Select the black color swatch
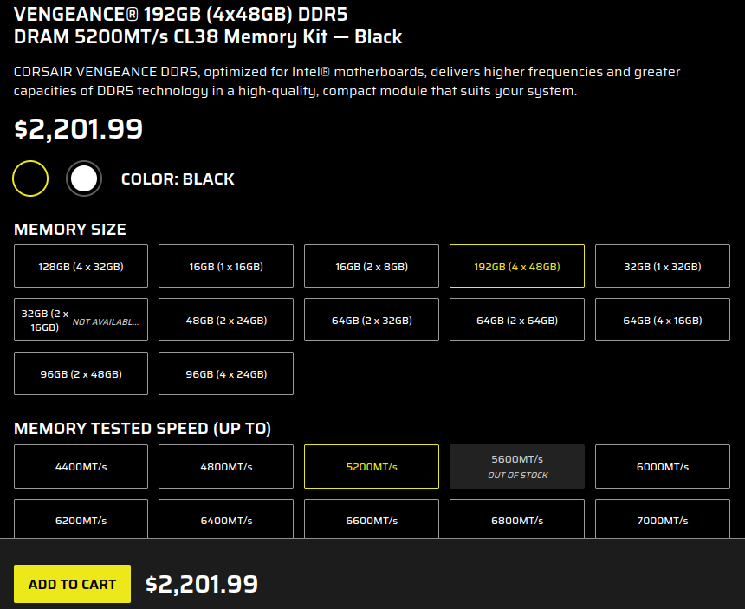 [30, 178]
